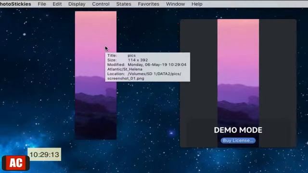
Task: Open the Favorites menu
Action: click(149, 4)
